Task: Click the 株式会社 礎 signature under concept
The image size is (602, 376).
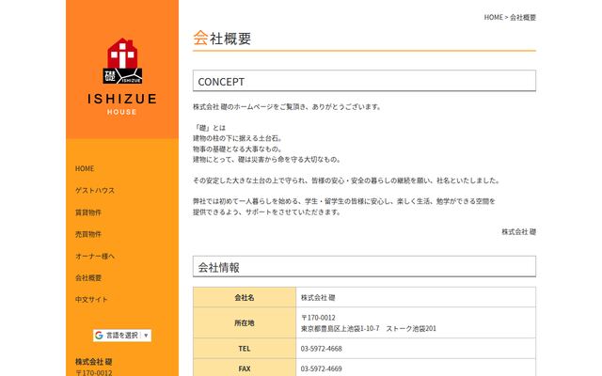Action: click(518, 232)
